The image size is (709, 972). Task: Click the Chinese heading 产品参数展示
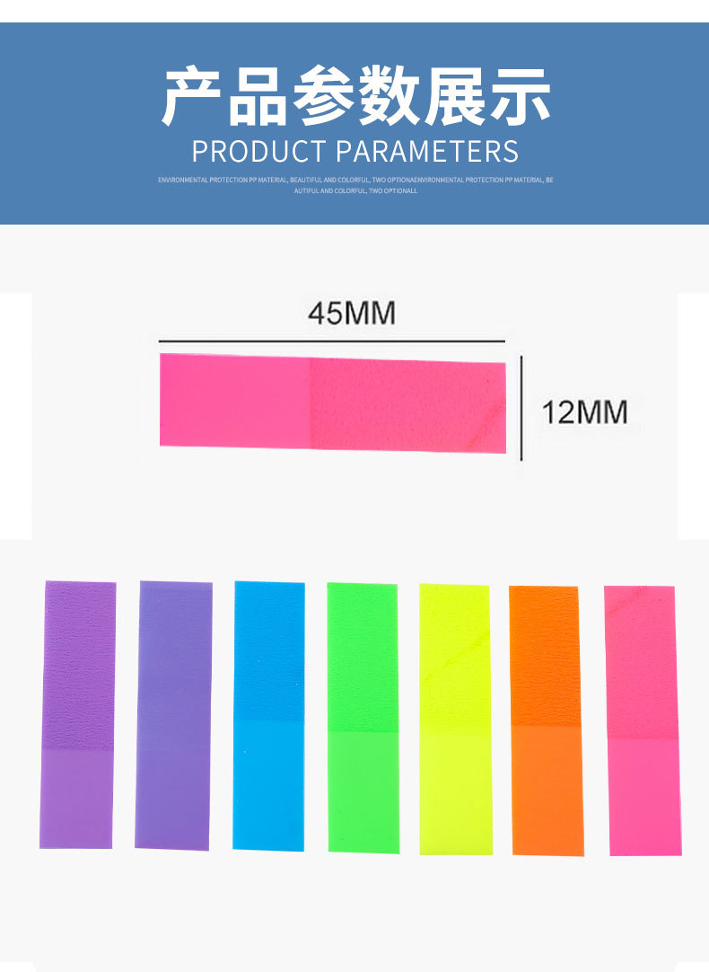pos(355,96)
